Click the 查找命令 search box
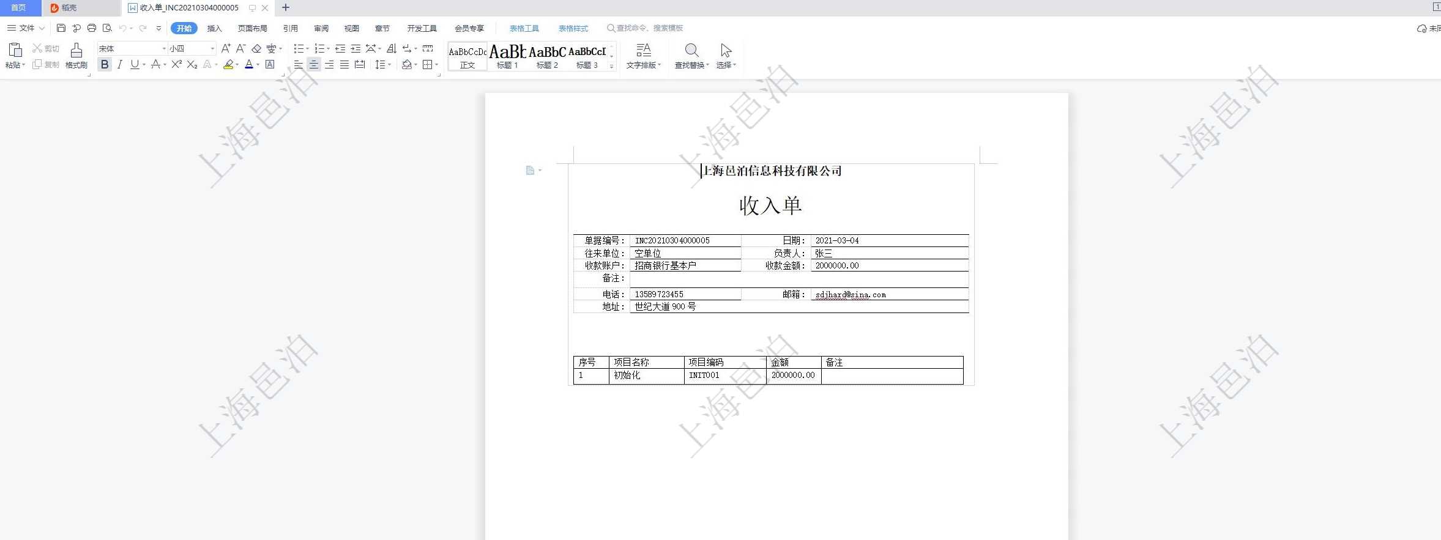 point(649,28)
